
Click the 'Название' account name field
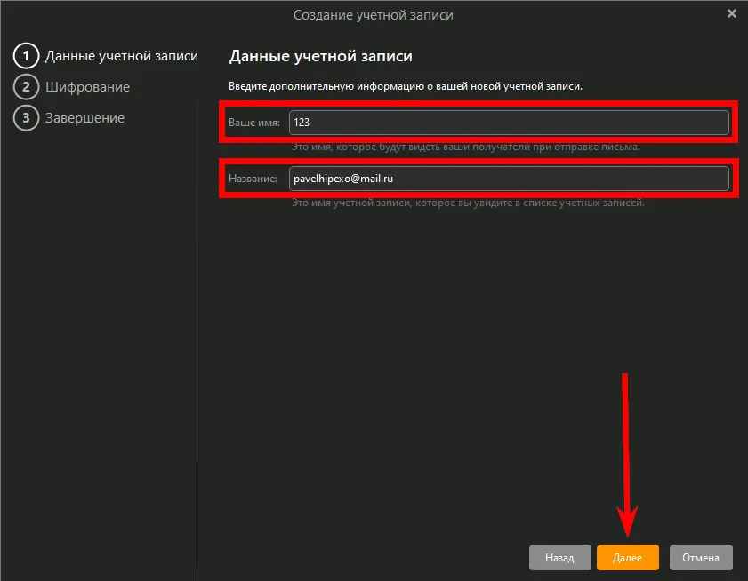(x=509, y=179)
